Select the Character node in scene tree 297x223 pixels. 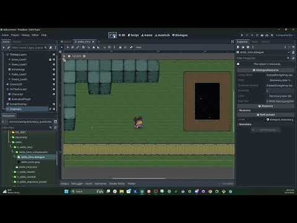tap(17, 94)
